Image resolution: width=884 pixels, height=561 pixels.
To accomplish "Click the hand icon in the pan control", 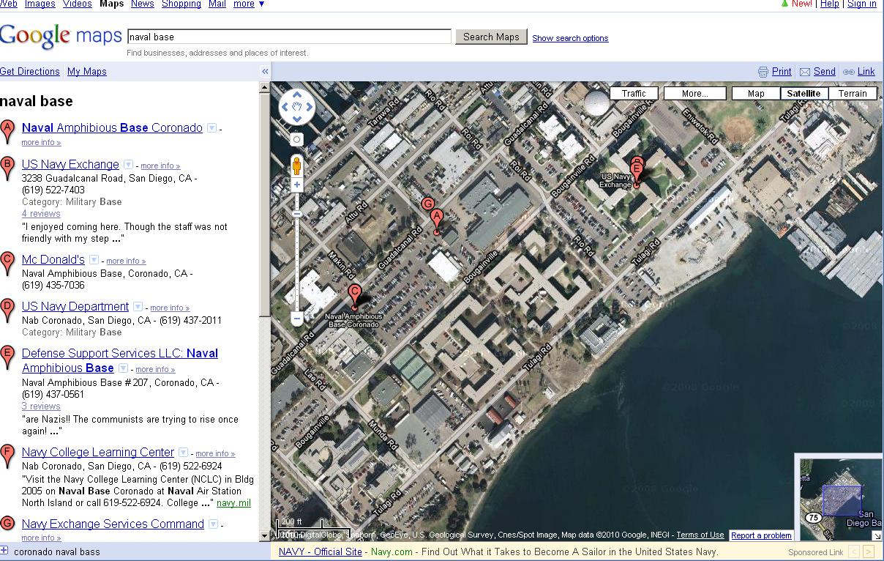I will pos(297,108).
